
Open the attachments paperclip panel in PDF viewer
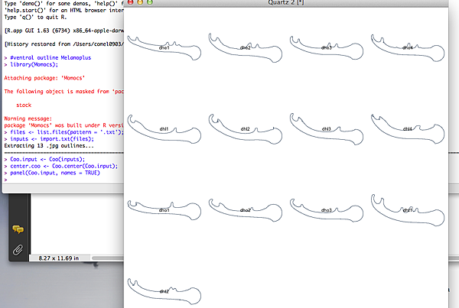coord(18,250)
